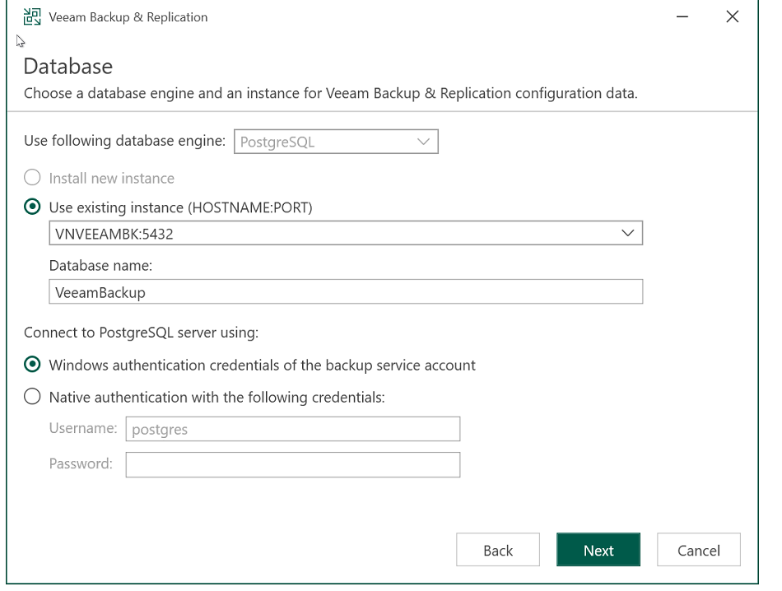782x591 pixels.
Task: Select the Install new instance radio option
Action: click(32, 178)
